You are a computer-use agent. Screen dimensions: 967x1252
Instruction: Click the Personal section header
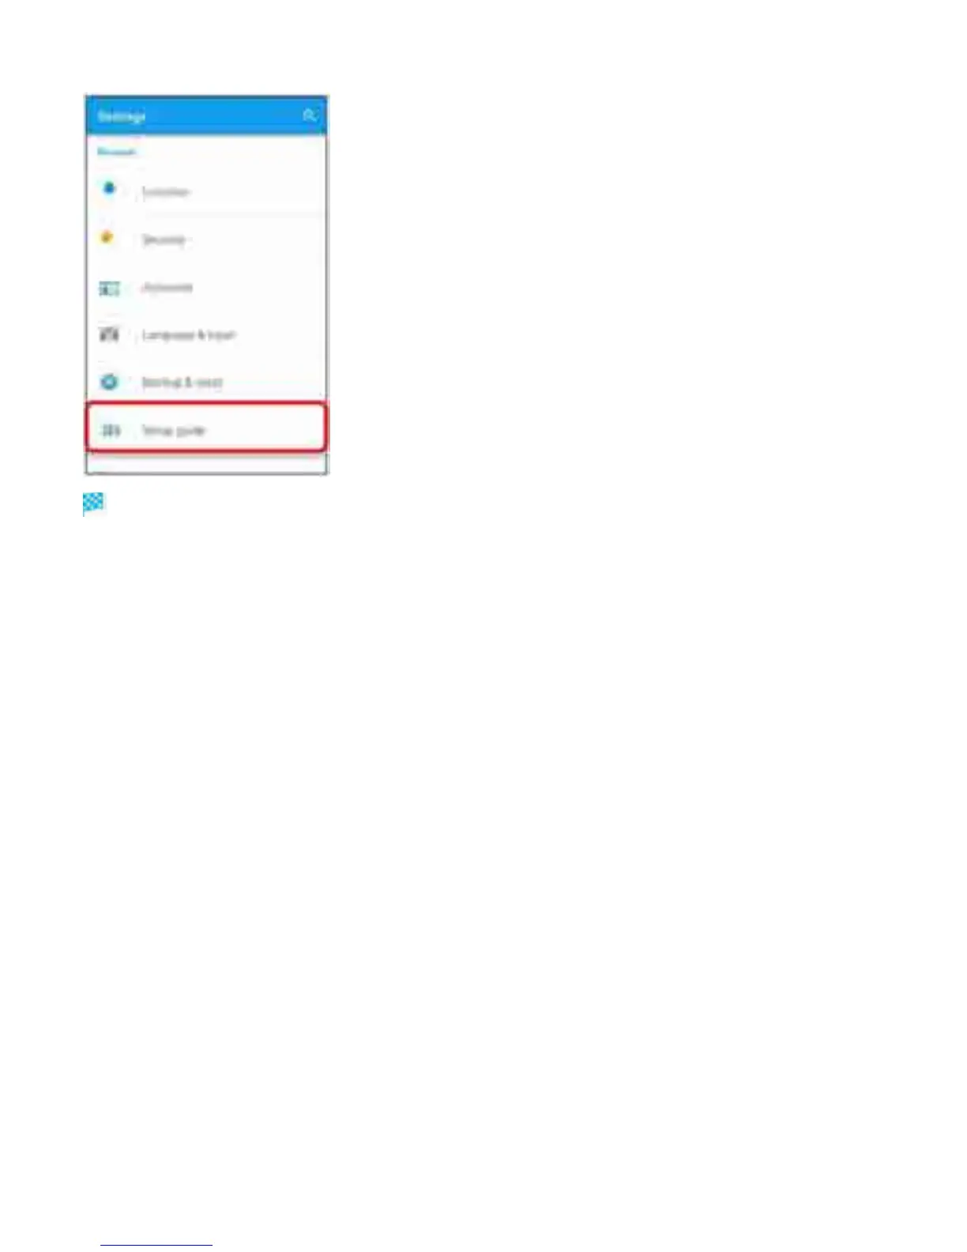pos(116,151)
